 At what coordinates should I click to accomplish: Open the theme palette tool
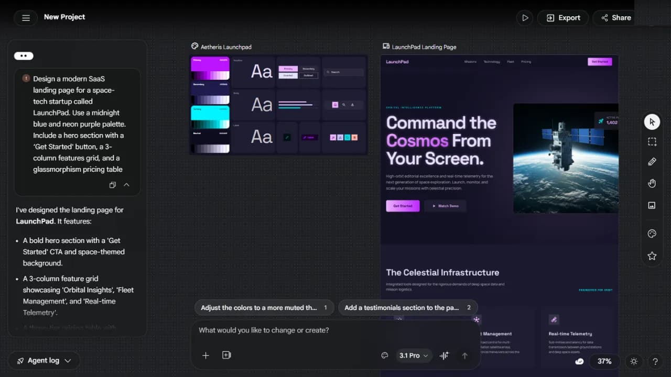pyautogui.click(x=652, y=234)
